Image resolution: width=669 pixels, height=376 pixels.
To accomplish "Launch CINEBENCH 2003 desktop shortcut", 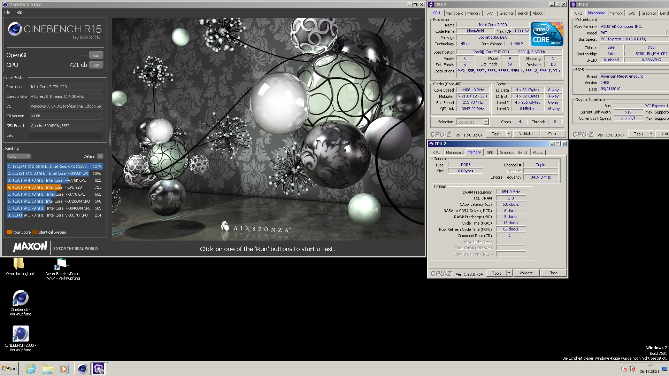I will [21, 339].
